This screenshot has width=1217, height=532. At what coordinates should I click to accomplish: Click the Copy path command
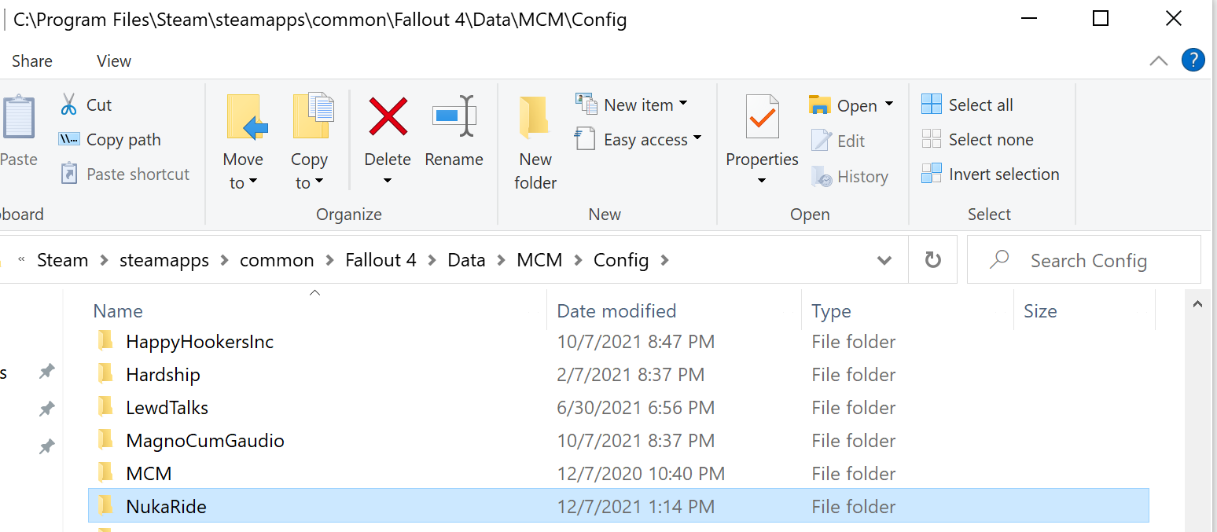(x=110, y=140)
